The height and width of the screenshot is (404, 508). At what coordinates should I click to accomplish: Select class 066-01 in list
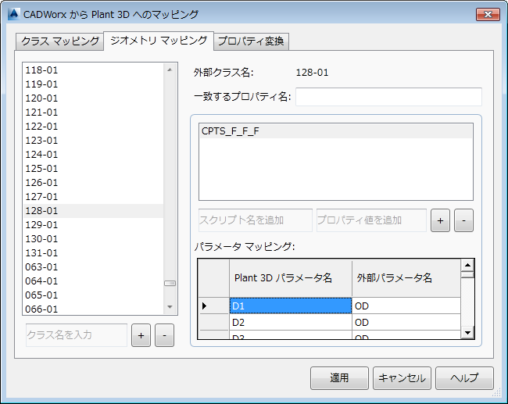tap(93, 309)
